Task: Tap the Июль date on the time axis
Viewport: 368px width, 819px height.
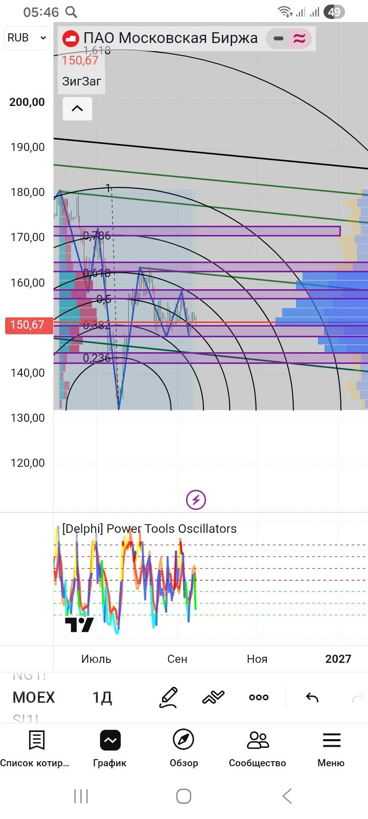Action: pyautogui.click(x=96, y=659)
